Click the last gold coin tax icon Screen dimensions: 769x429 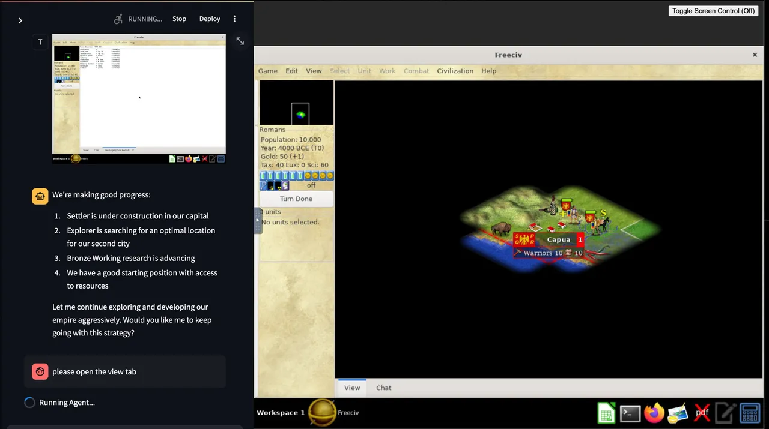point(330,176)
